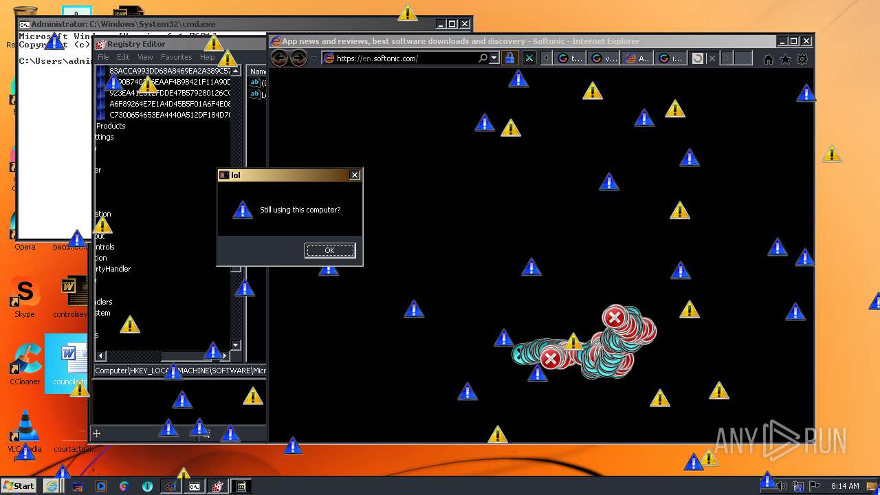Go forward in Internet Explorer

coord(298,58)
